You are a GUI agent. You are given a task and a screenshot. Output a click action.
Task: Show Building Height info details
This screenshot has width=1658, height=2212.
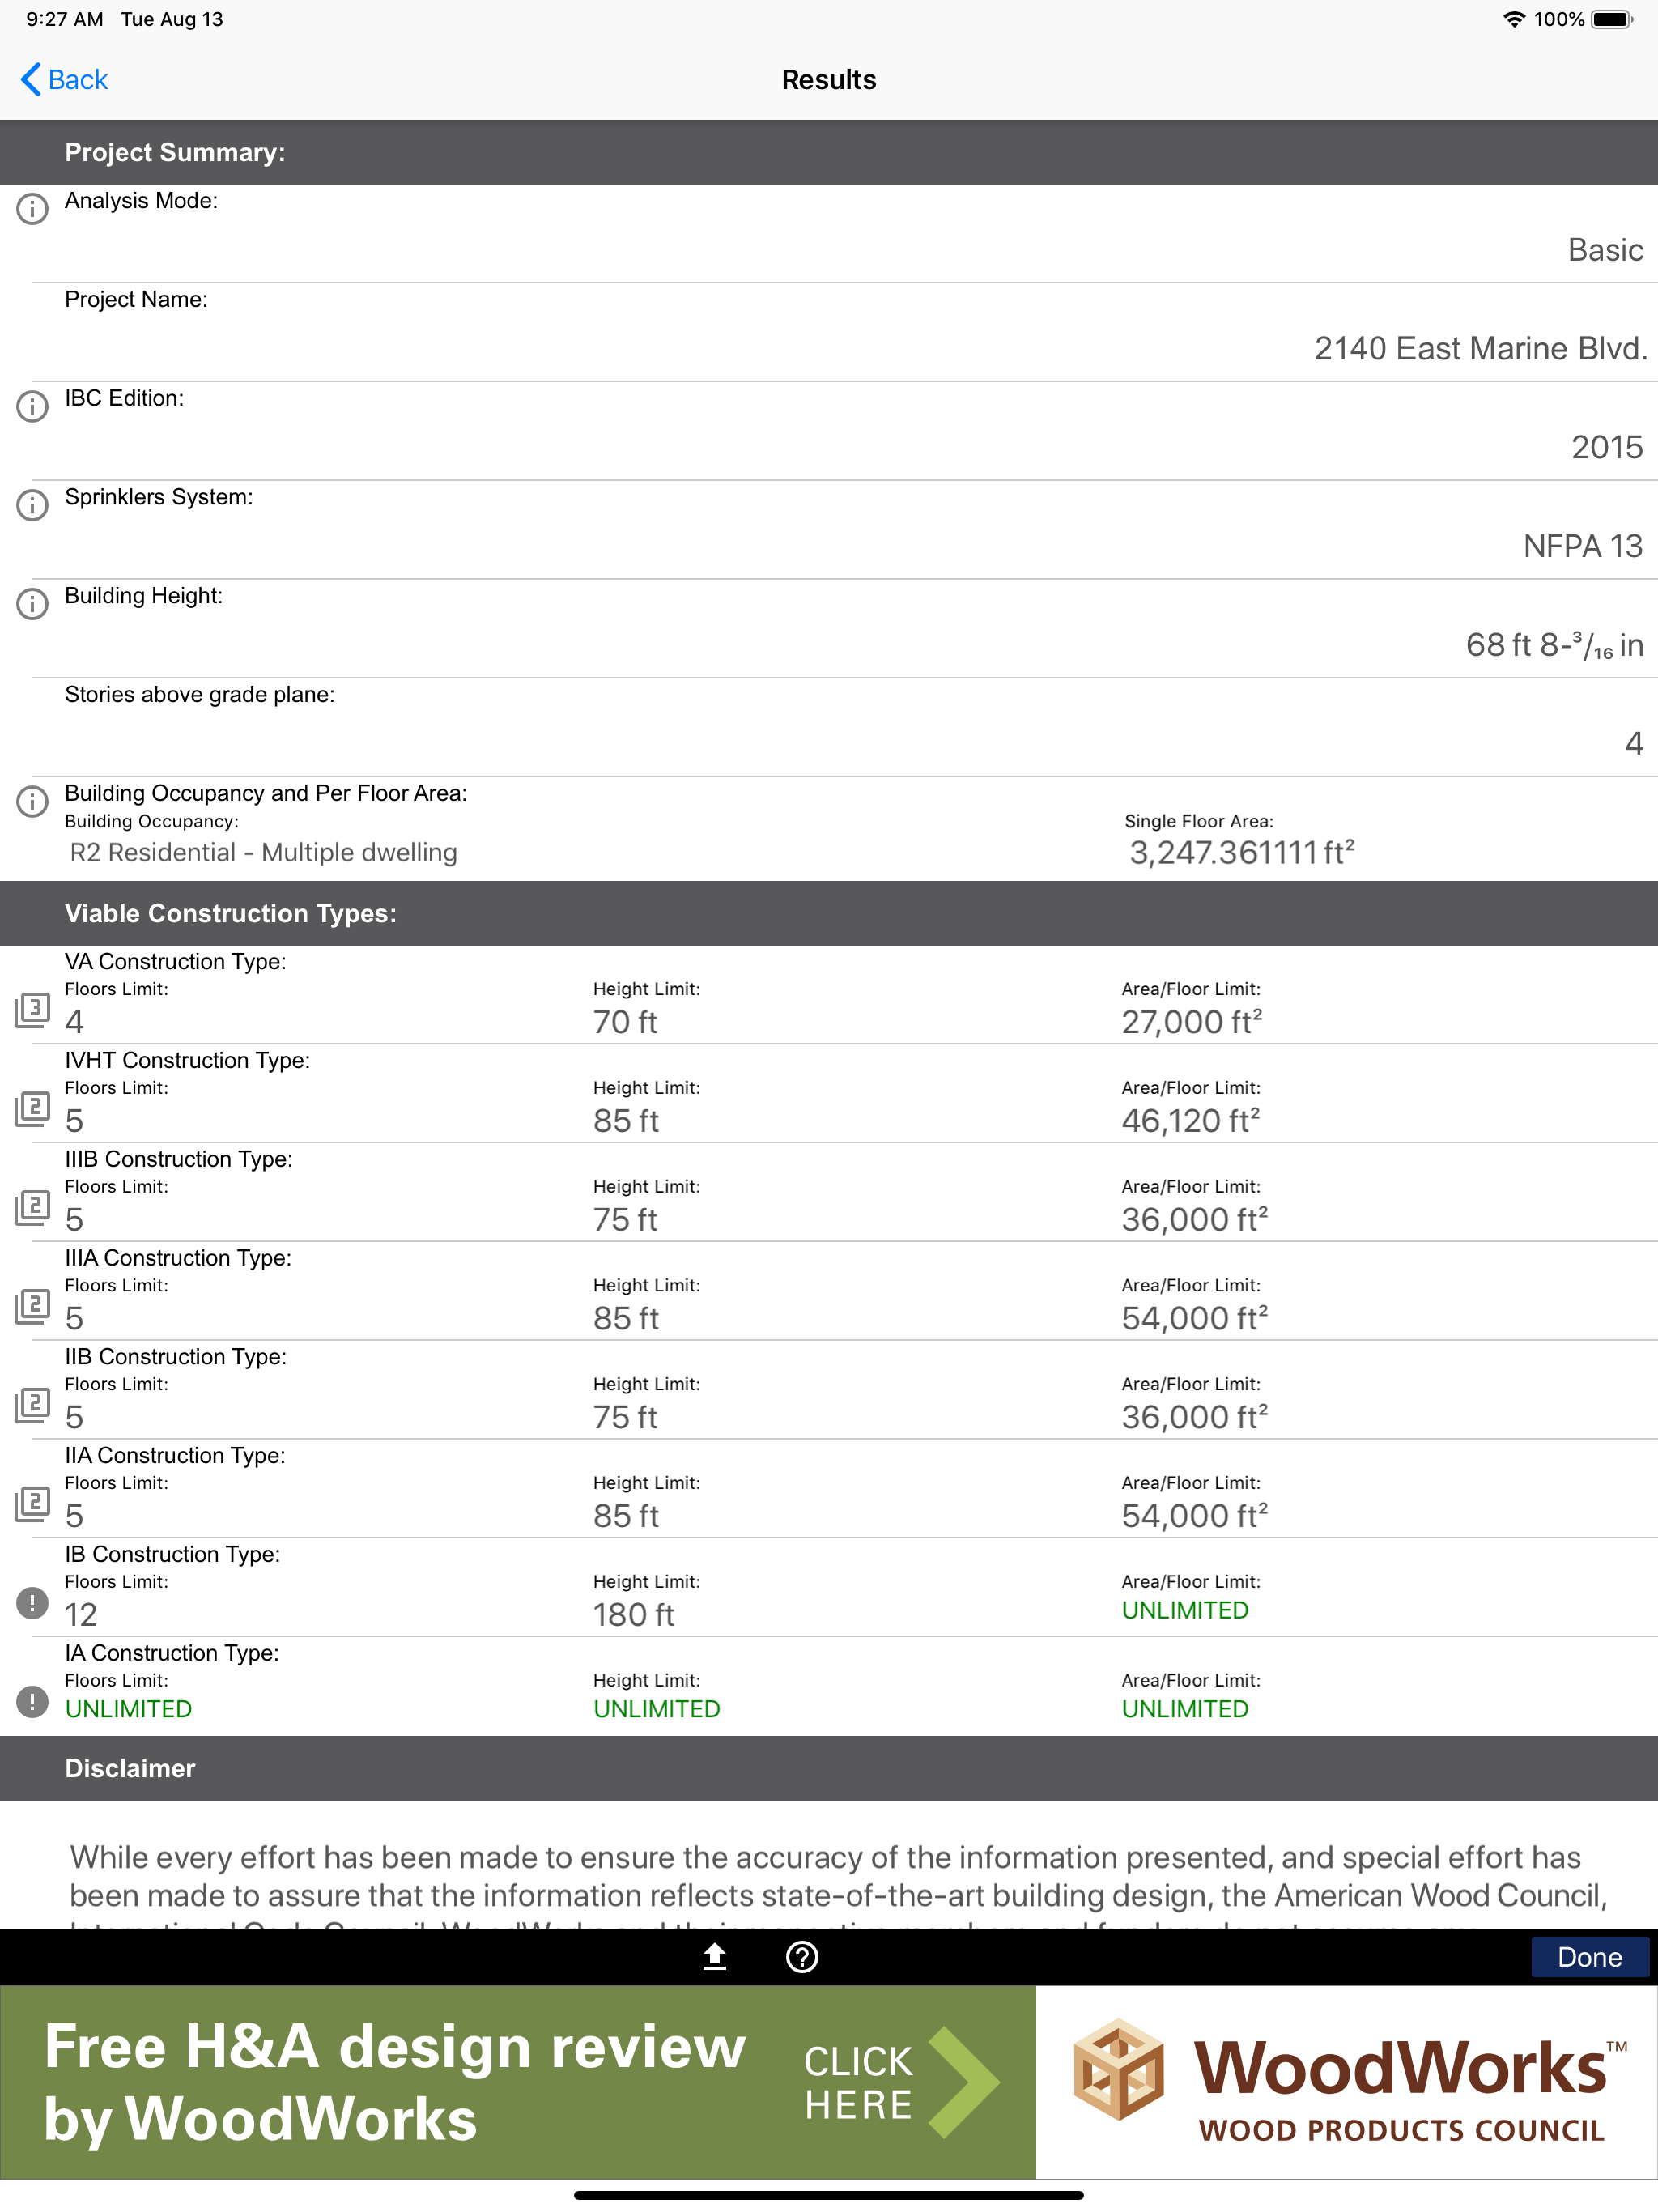[32, 604]
